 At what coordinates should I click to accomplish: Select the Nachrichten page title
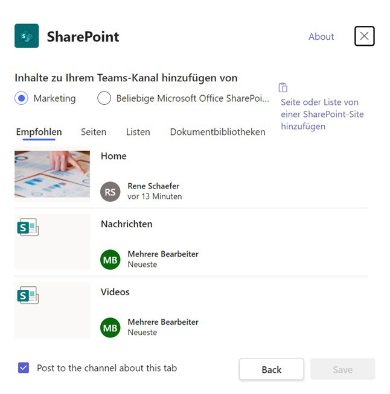point(127,224)
